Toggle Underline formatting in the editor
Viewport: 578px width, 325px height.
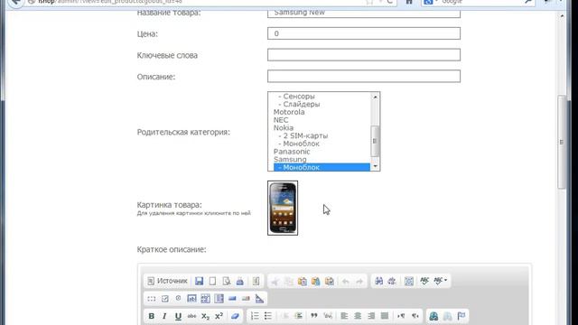(x=178, y=316)
